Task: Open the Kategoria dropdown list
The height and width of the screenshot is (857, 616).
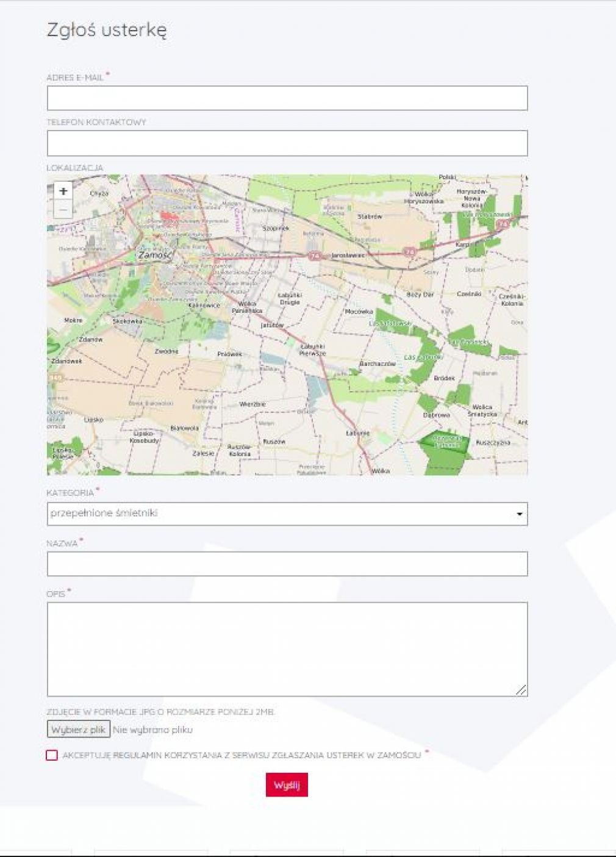Action: tap(287, 514)
